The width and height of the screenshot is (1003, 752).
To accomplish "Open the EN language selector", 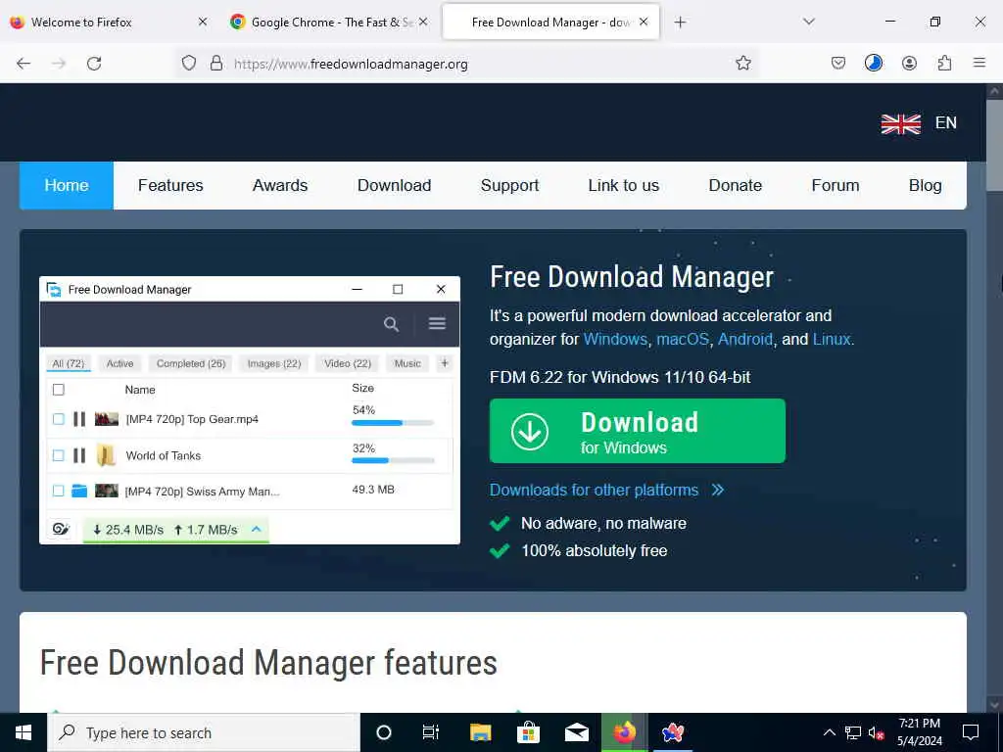I will 945,122.
